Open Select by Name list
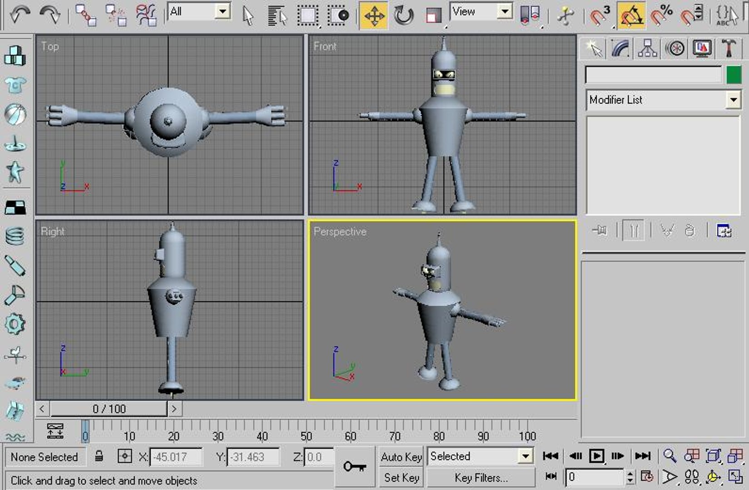The image size is (749, 490). (277, 16)
